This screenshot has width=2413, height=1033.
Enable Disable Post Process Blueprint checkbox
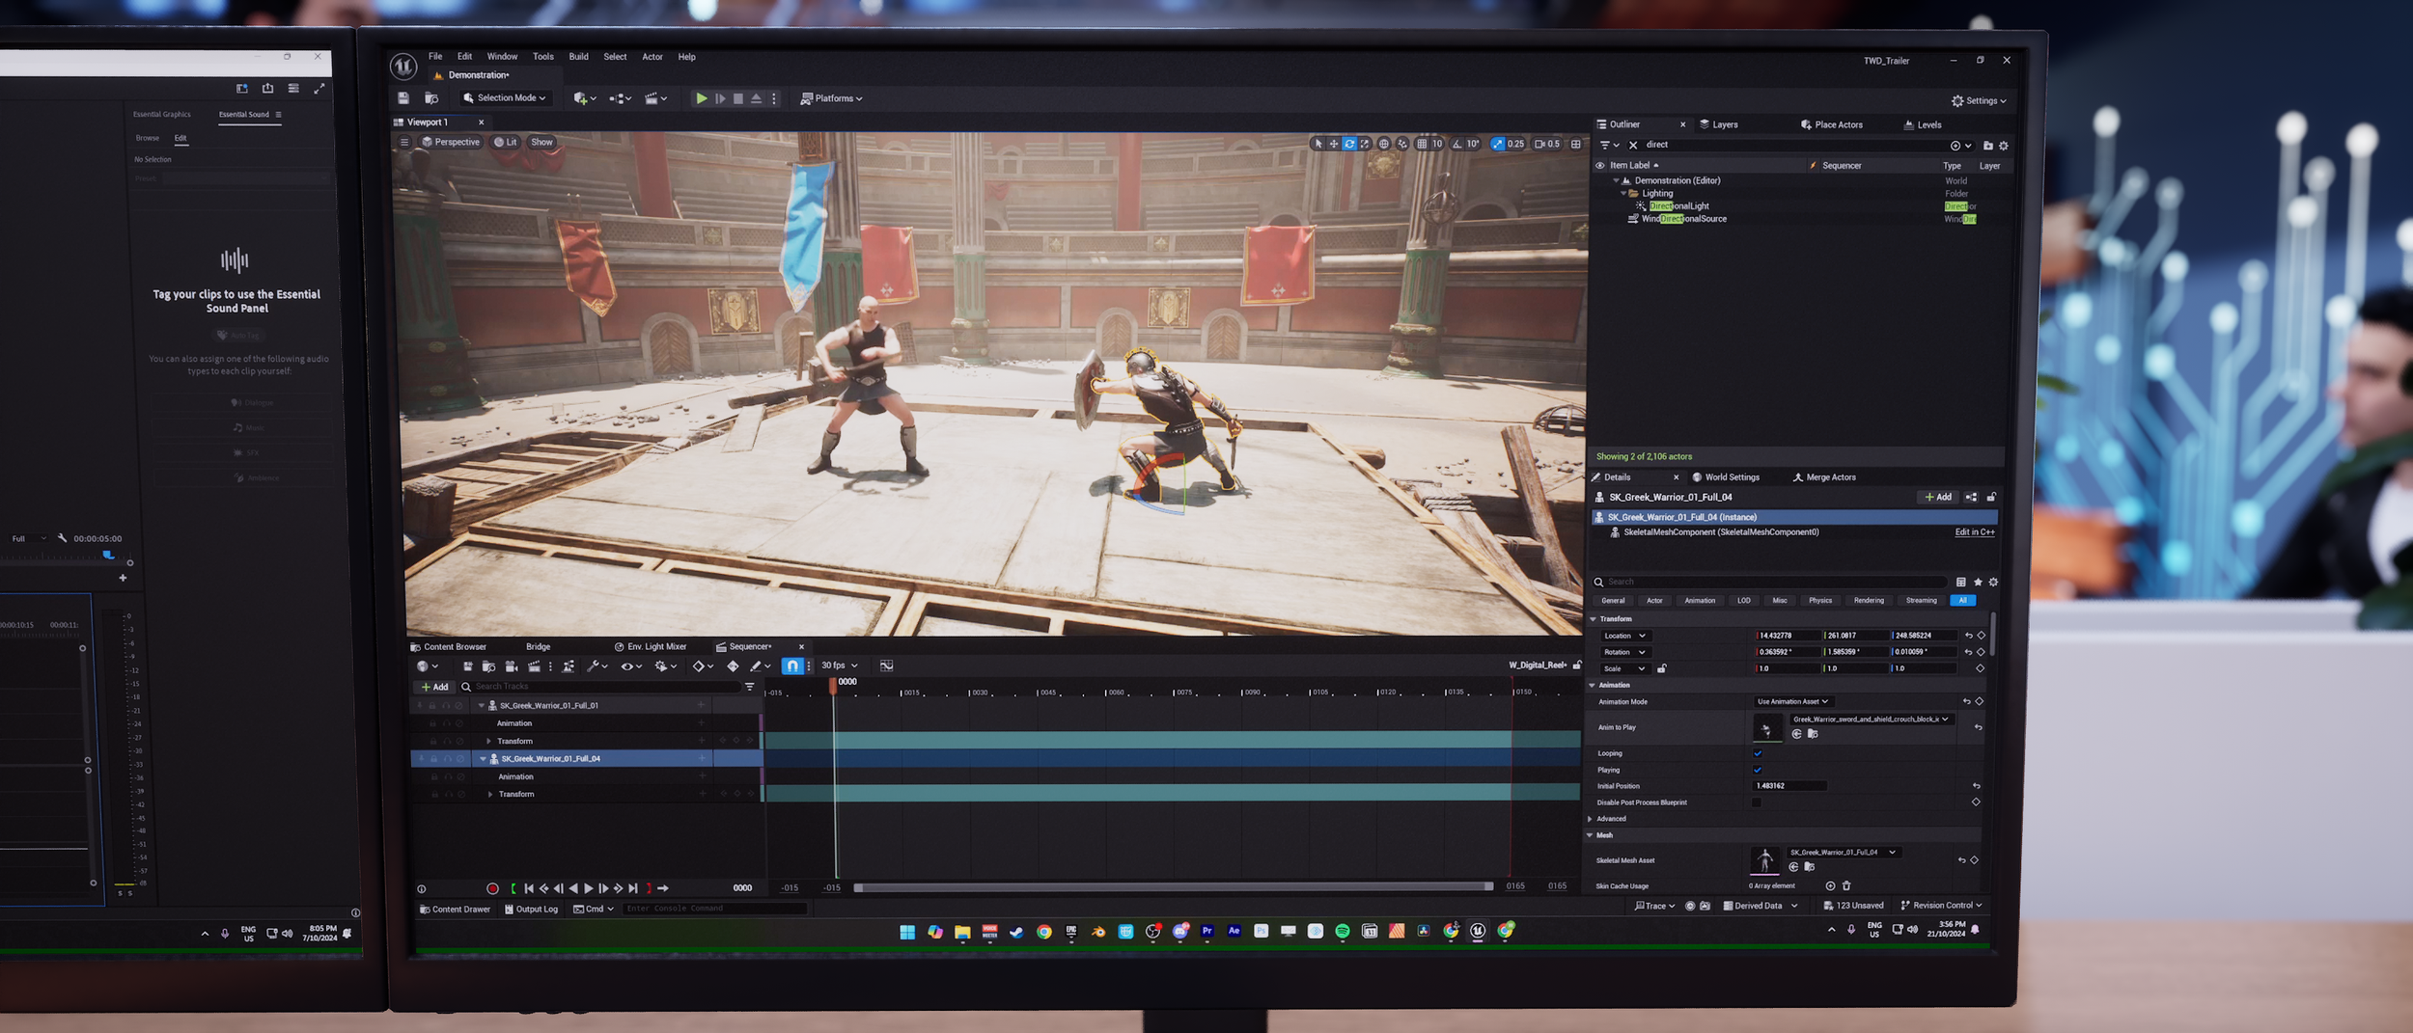[x=1757, y=802]
